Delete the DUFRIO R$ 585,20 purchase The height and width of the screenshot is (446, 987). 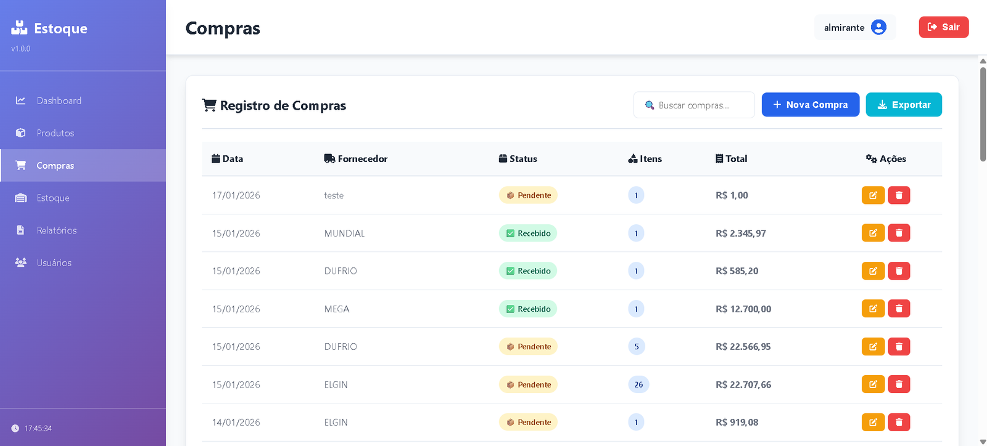click(x=899, y=271)
